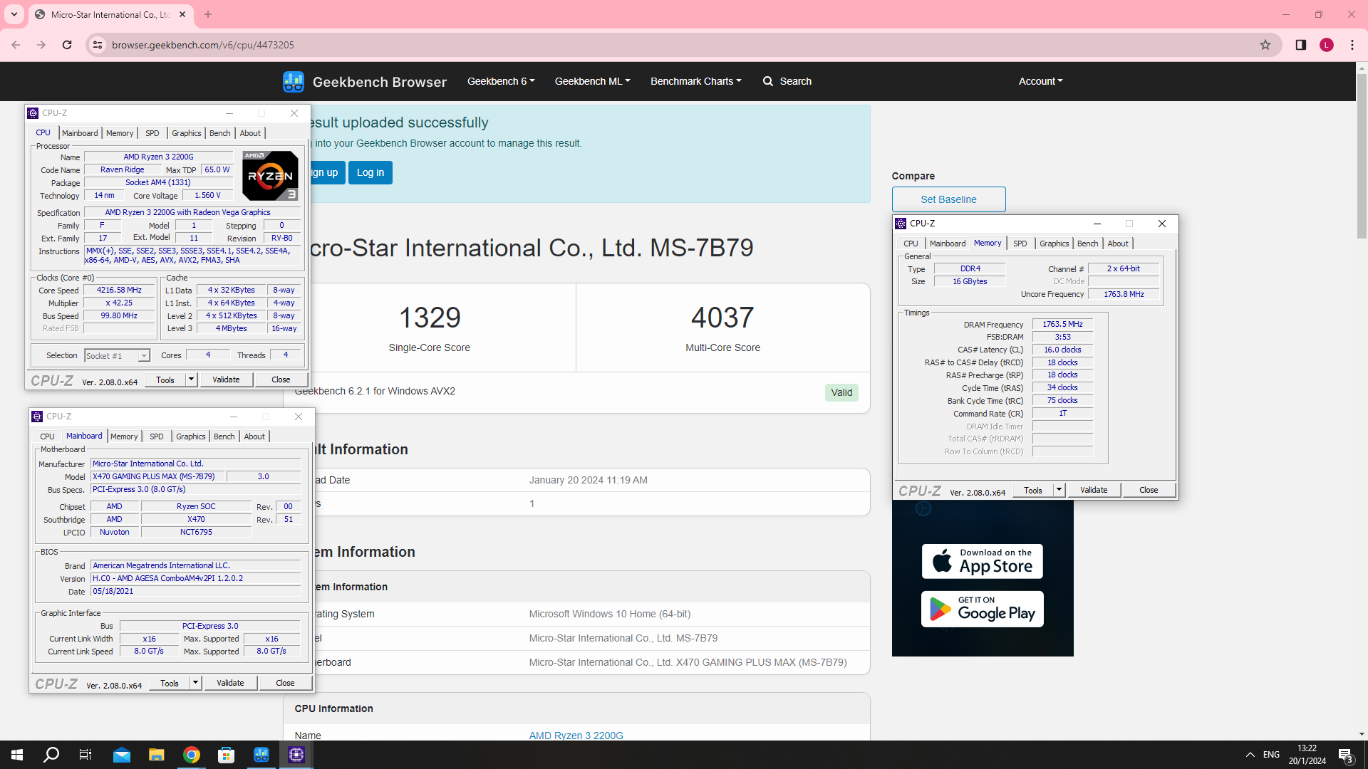Click Validate in the Memory CPU-Z window

[x=1094, y=490]
